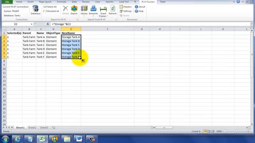Switch to the Data ribbon tab
This screenshot has width=255, height=143.
74,2
